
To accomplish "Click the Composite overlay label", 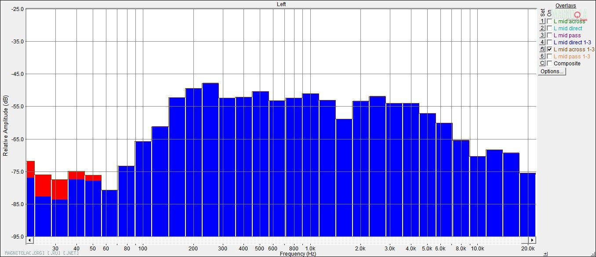I will coord(567,64).
